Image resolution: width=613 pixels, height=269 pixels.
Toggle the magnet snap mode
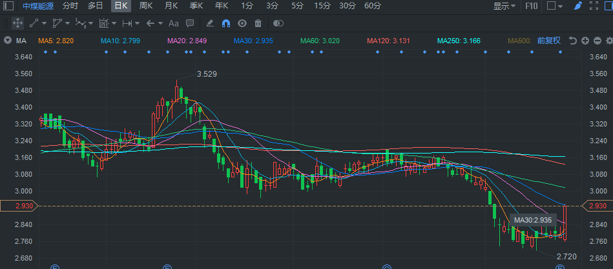(x=226, y=23)
